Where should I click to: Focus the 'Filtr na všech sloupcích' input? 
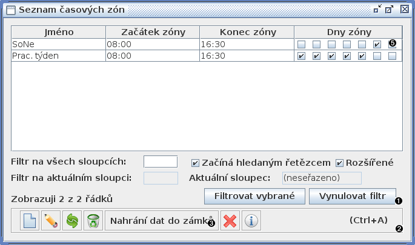click(x=161, y=162)
